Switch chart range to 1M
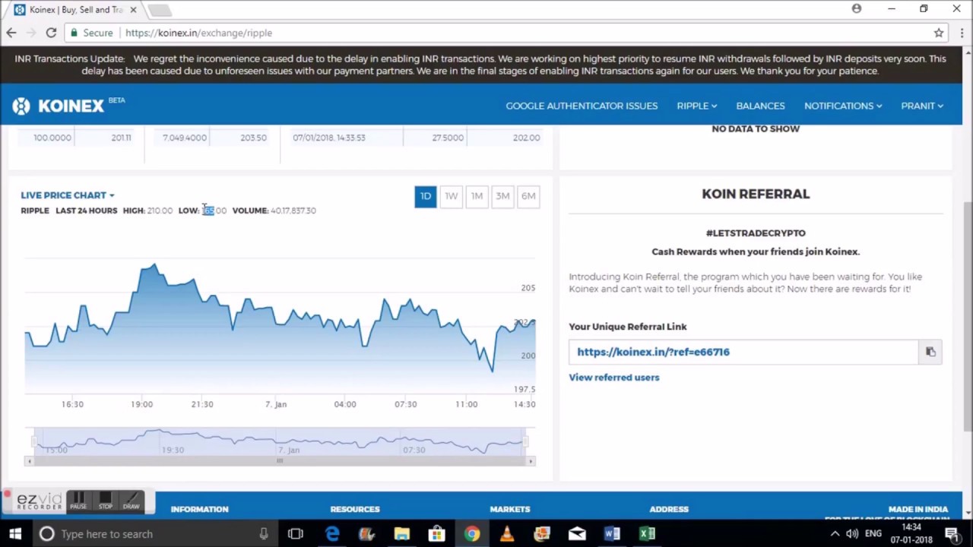Image resolution: width=973 pixels, height=547 pixels. click(477, 196)
